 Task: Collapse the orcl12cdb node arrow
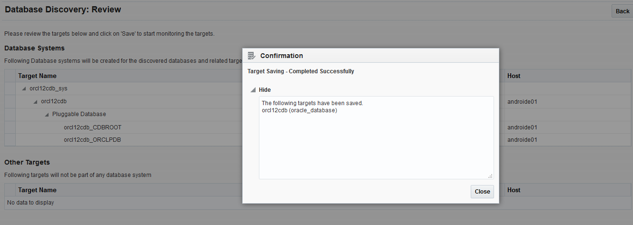(x=36, y=101)
